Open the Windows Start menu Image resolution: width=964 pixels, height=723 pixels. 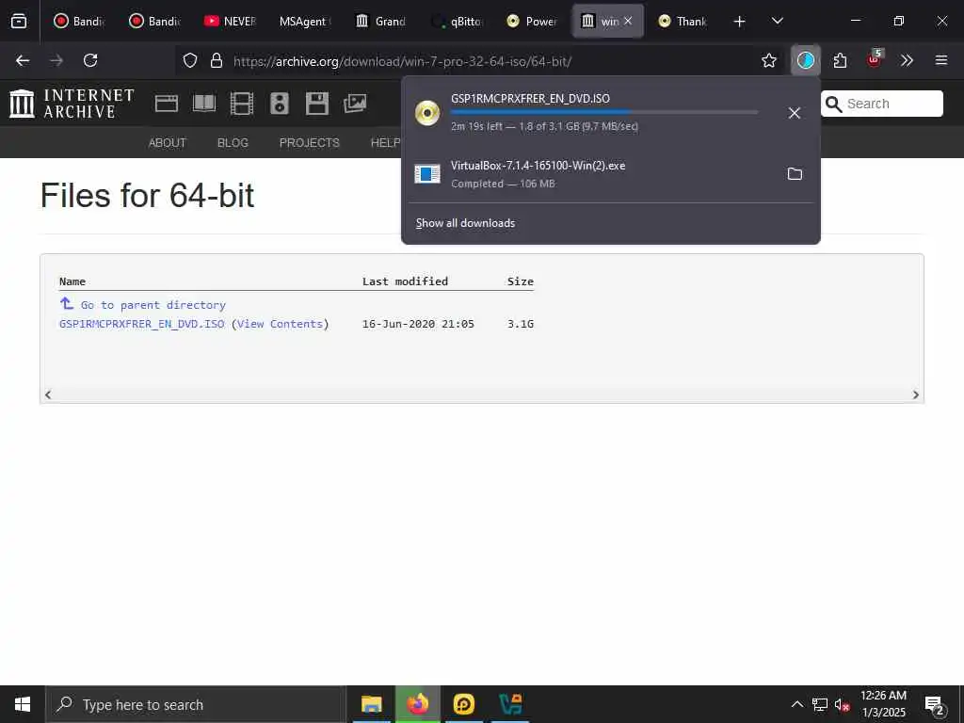[x=23, y=704]
